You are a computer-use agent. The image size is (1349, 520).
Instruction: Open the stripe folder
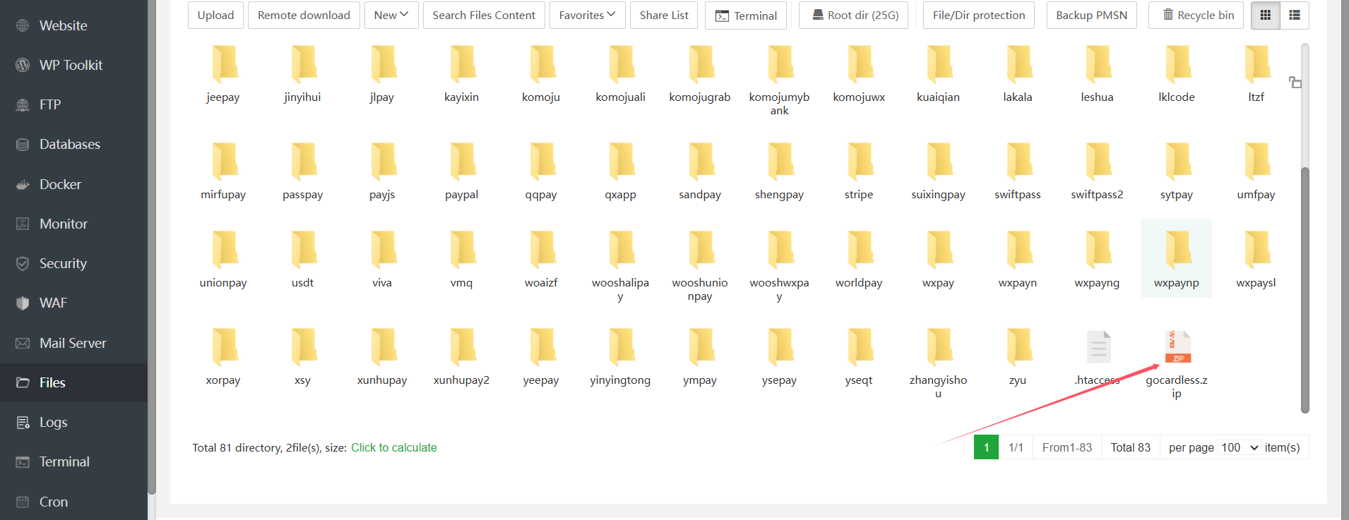[859, 162]
